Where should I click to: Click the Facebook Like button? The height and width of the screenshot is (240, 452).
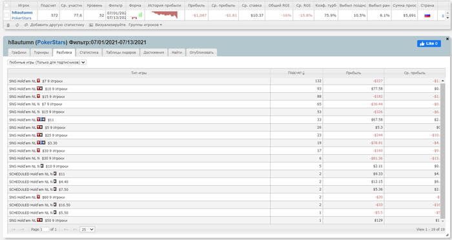(x=429, y=43)
